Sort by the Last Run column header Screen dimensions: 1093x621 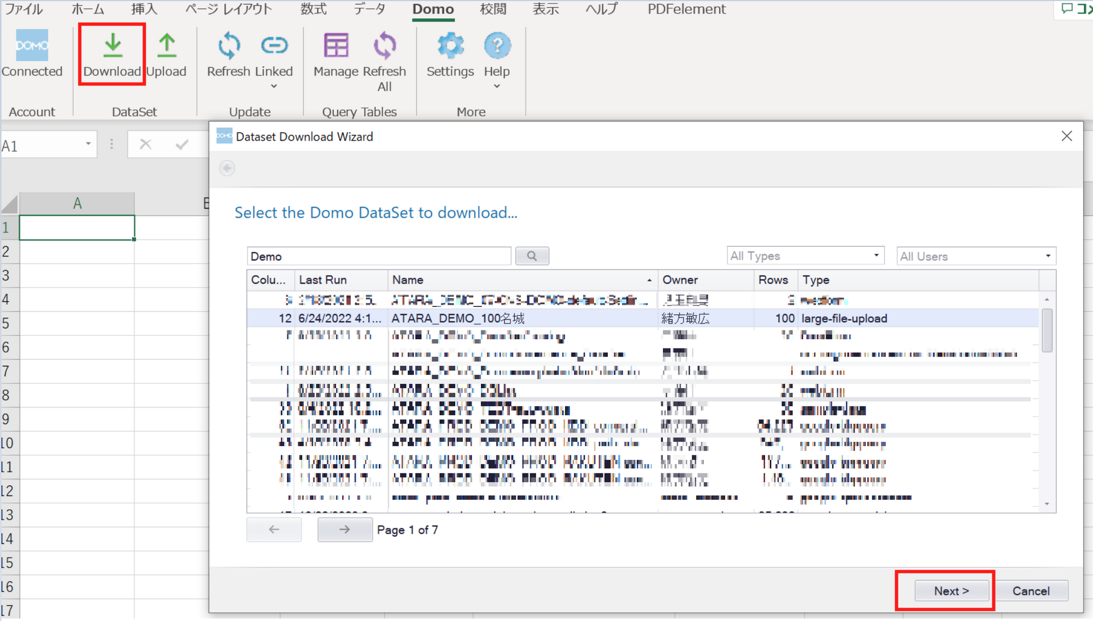click(341, 280)
